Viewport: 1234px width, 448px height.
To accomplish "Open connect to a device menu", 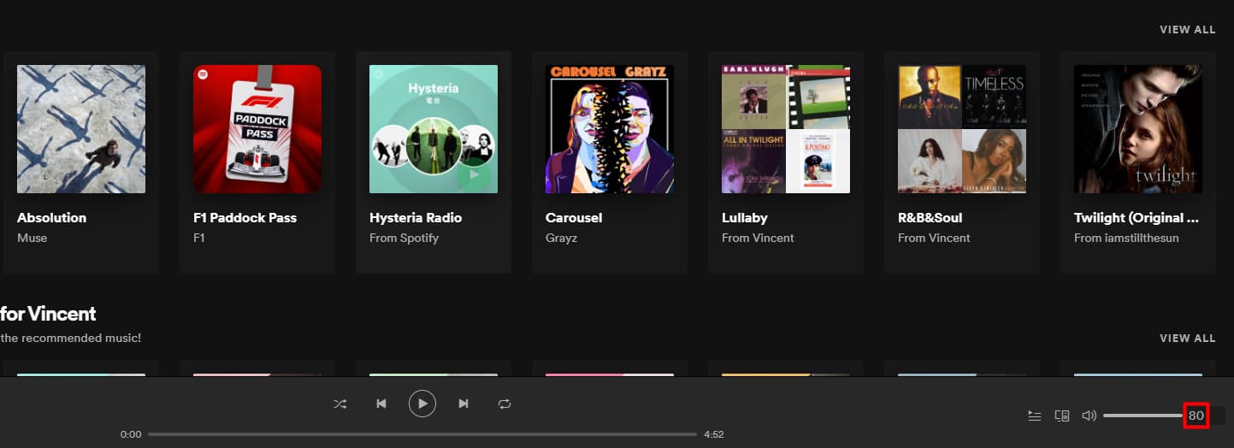I will pyautogui.click(x=1062, y=416).
